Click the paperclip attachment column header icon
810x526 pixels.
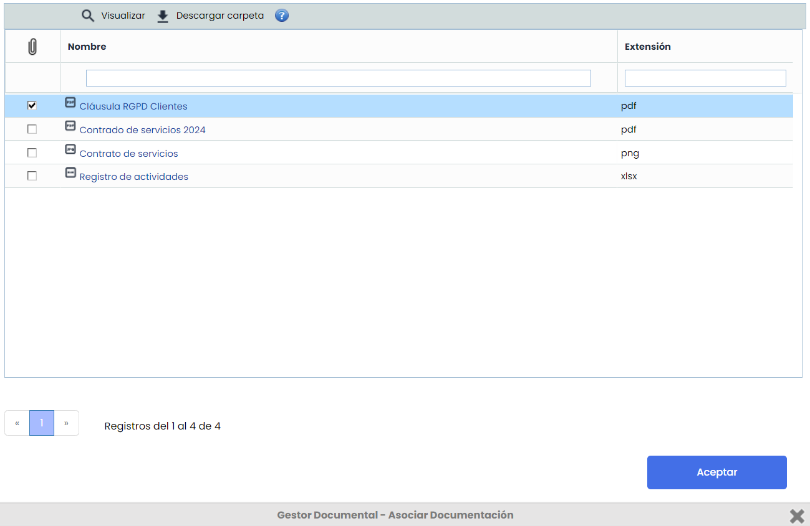coord(32,47)
